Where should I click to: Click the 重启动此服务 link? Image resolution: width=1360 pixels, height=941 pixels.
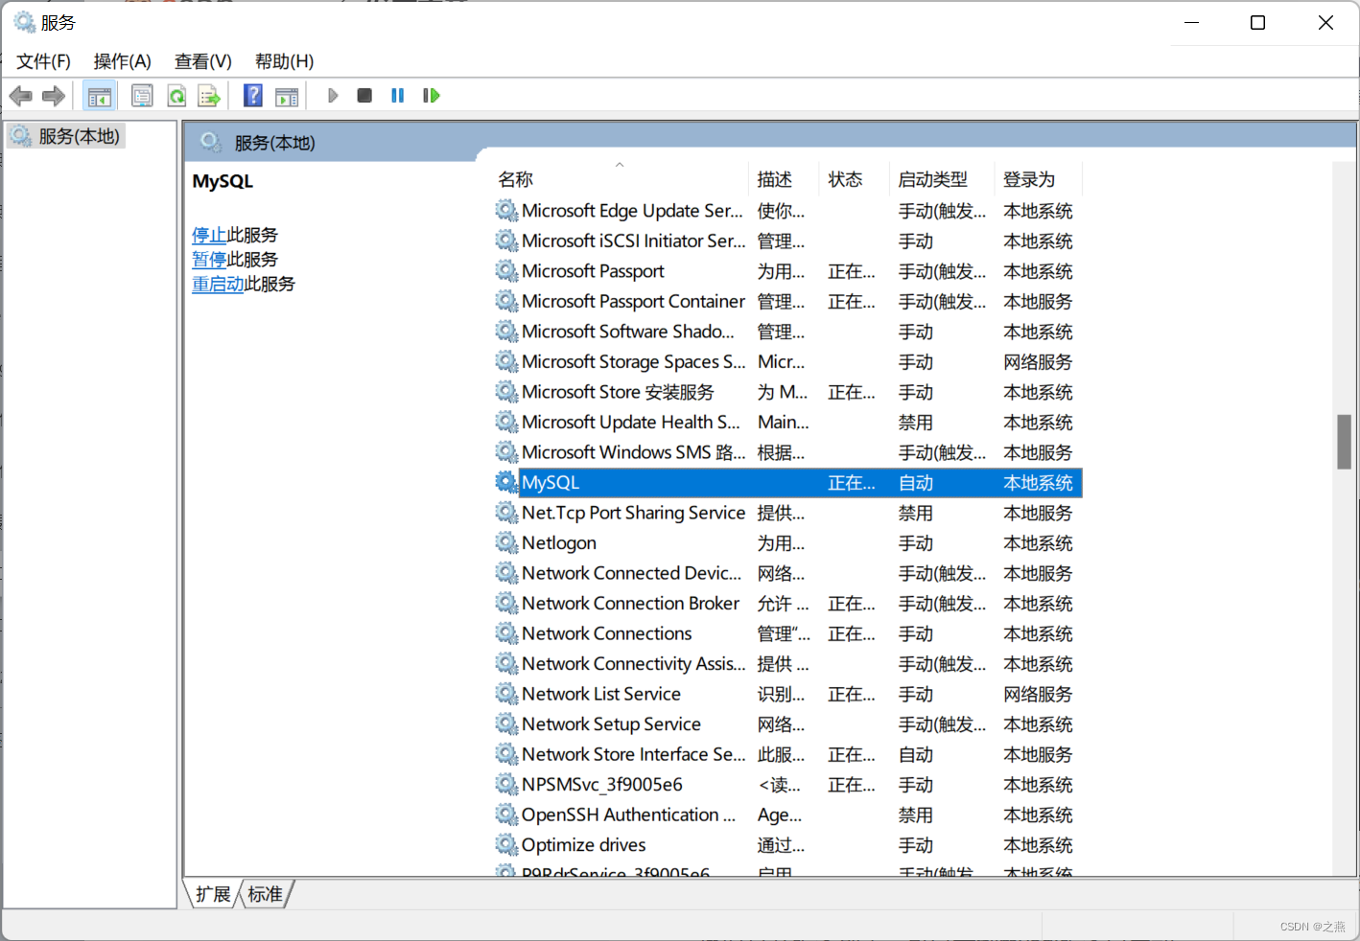[218, 284]
